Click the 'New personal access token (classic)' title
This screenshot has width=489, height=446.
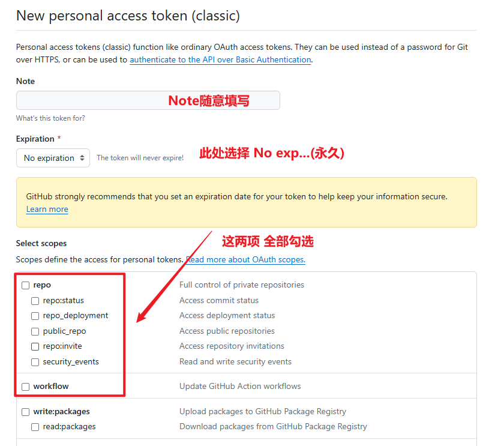(128, 16)
